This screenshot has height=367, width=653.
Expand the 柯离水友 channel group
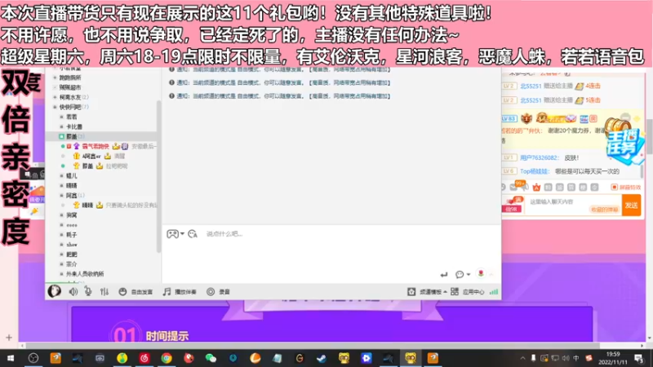pos(55,97)
